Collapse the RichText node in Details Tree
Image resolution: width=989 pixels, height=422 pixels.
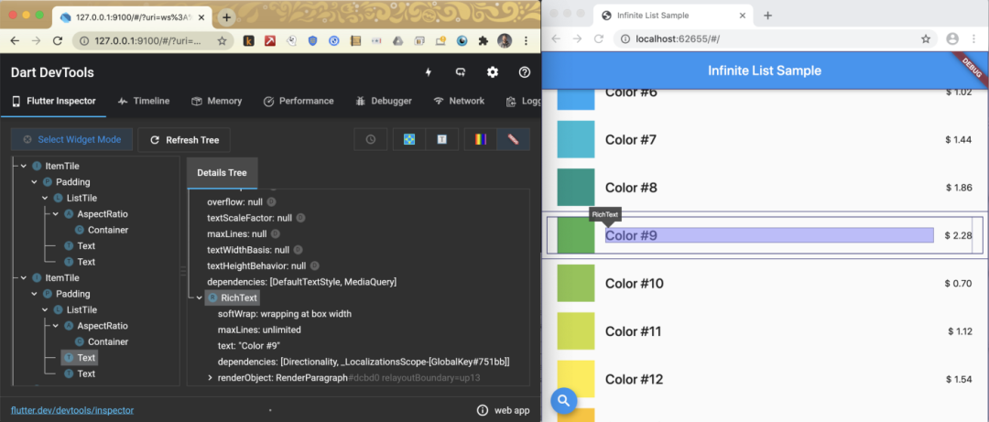click(199, 298)
